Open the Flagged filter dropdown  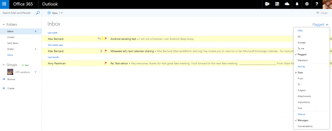point(320,25)
